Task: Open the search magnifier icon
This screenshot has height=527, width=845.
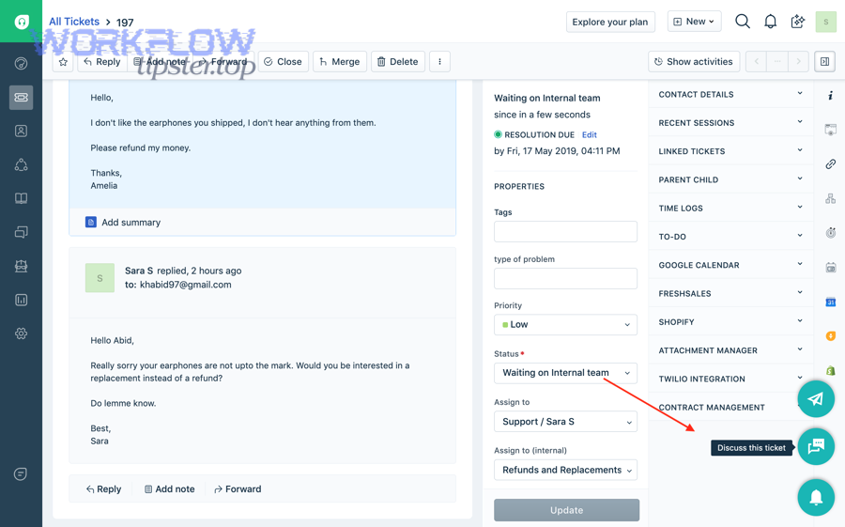Action: pyautogui.click(x=742, y=22)
